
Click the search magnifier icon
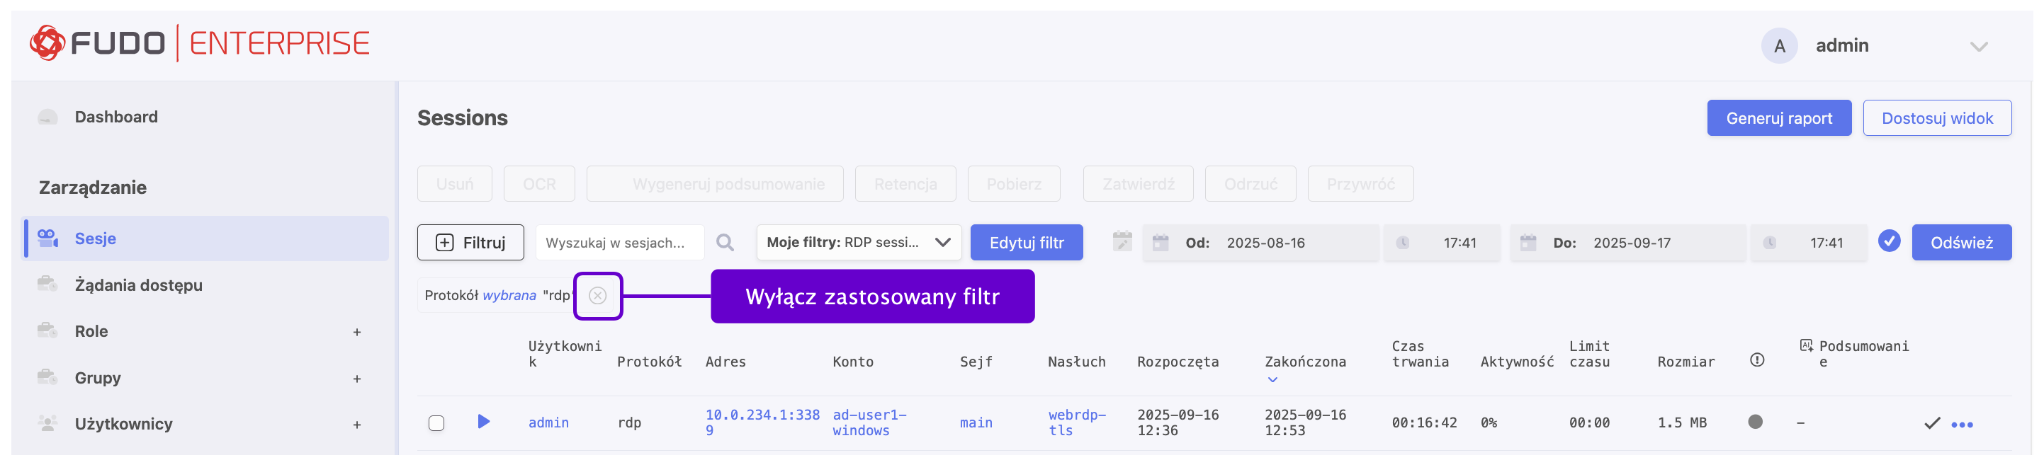pos(725,242)
